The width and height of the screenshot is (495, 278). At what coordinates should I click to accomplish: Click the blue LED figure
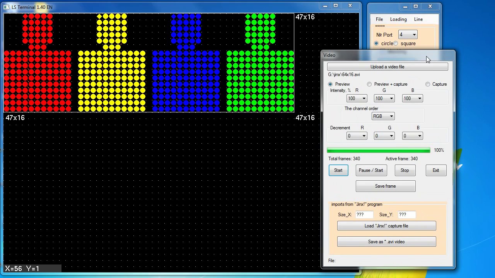coord(186,63)
